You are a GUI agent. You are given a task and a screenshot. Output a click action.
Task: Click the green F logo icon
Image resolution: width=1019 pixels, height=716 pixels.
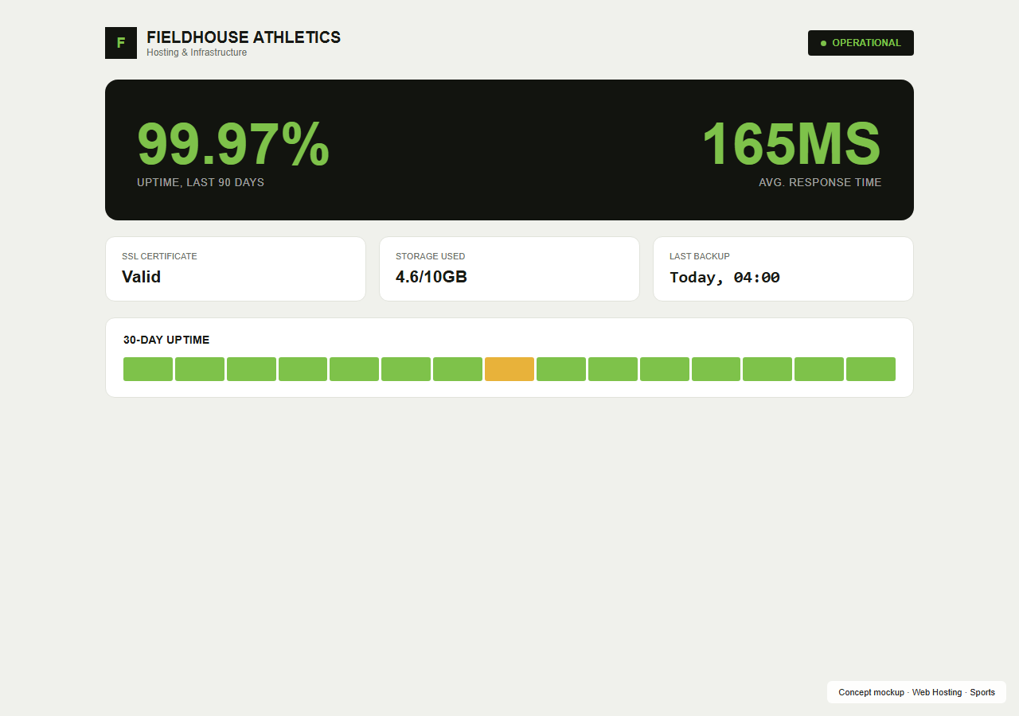tap(121, 43)
